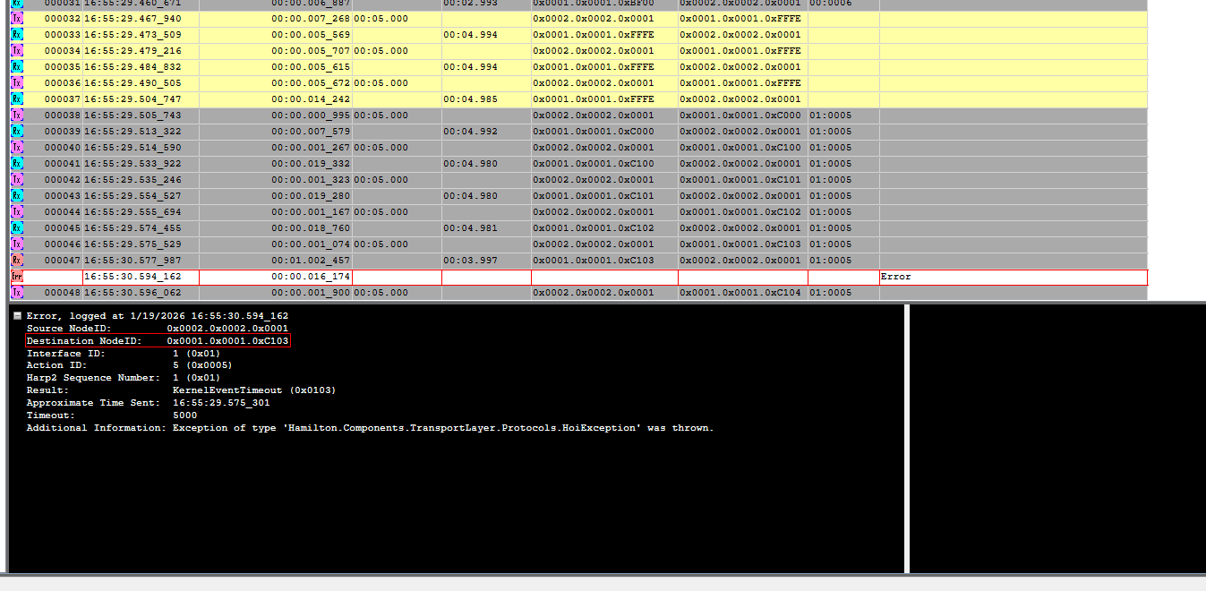Click the Tx icon of packet 000048
1206x591 pixels.
click(x=17, y=293)
